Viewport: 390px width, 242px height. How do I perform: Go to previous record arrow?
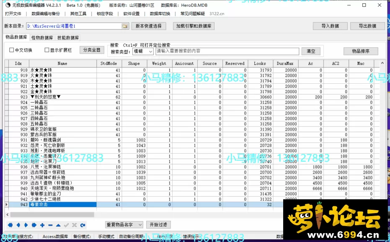[19, 225]
